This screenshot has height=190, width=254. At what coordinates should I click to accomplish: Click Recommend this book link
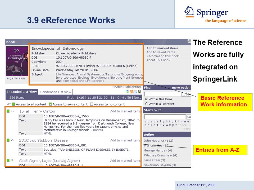click(162, 56)
